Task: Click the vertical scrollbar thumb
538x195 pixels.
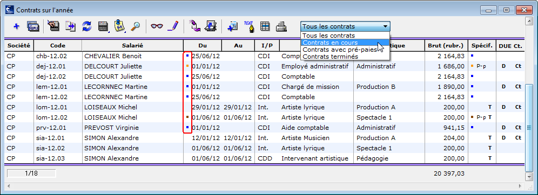Action: click(529, 128)
